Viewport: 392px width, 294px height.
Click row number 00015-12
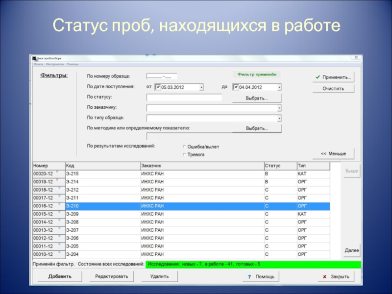(49, 214)
